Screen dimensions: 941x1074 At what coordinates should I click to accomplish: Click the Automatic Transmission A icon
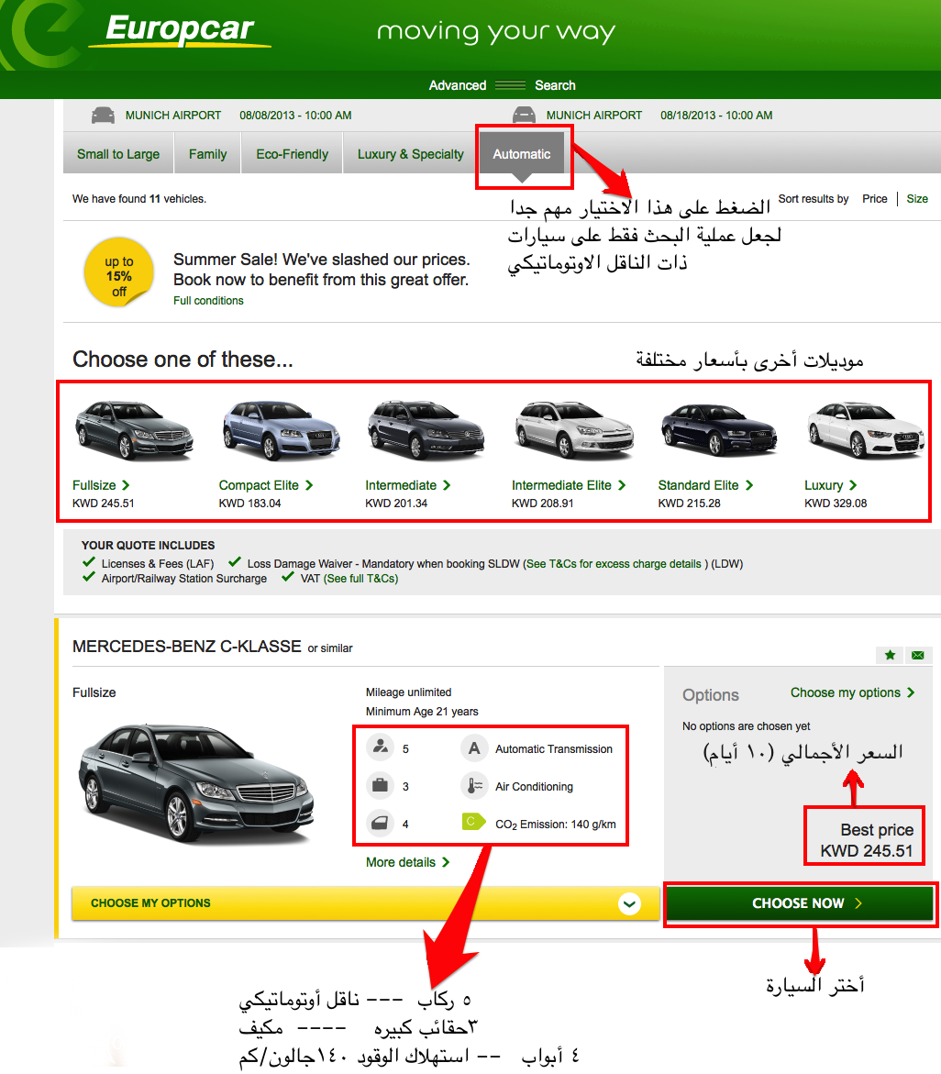[x=474, y=748]
